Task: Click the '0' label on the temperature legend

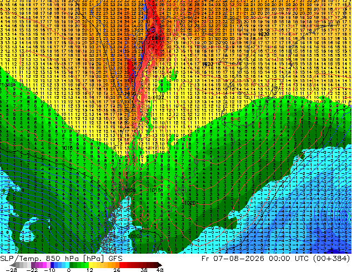Action: pos(69,270)
